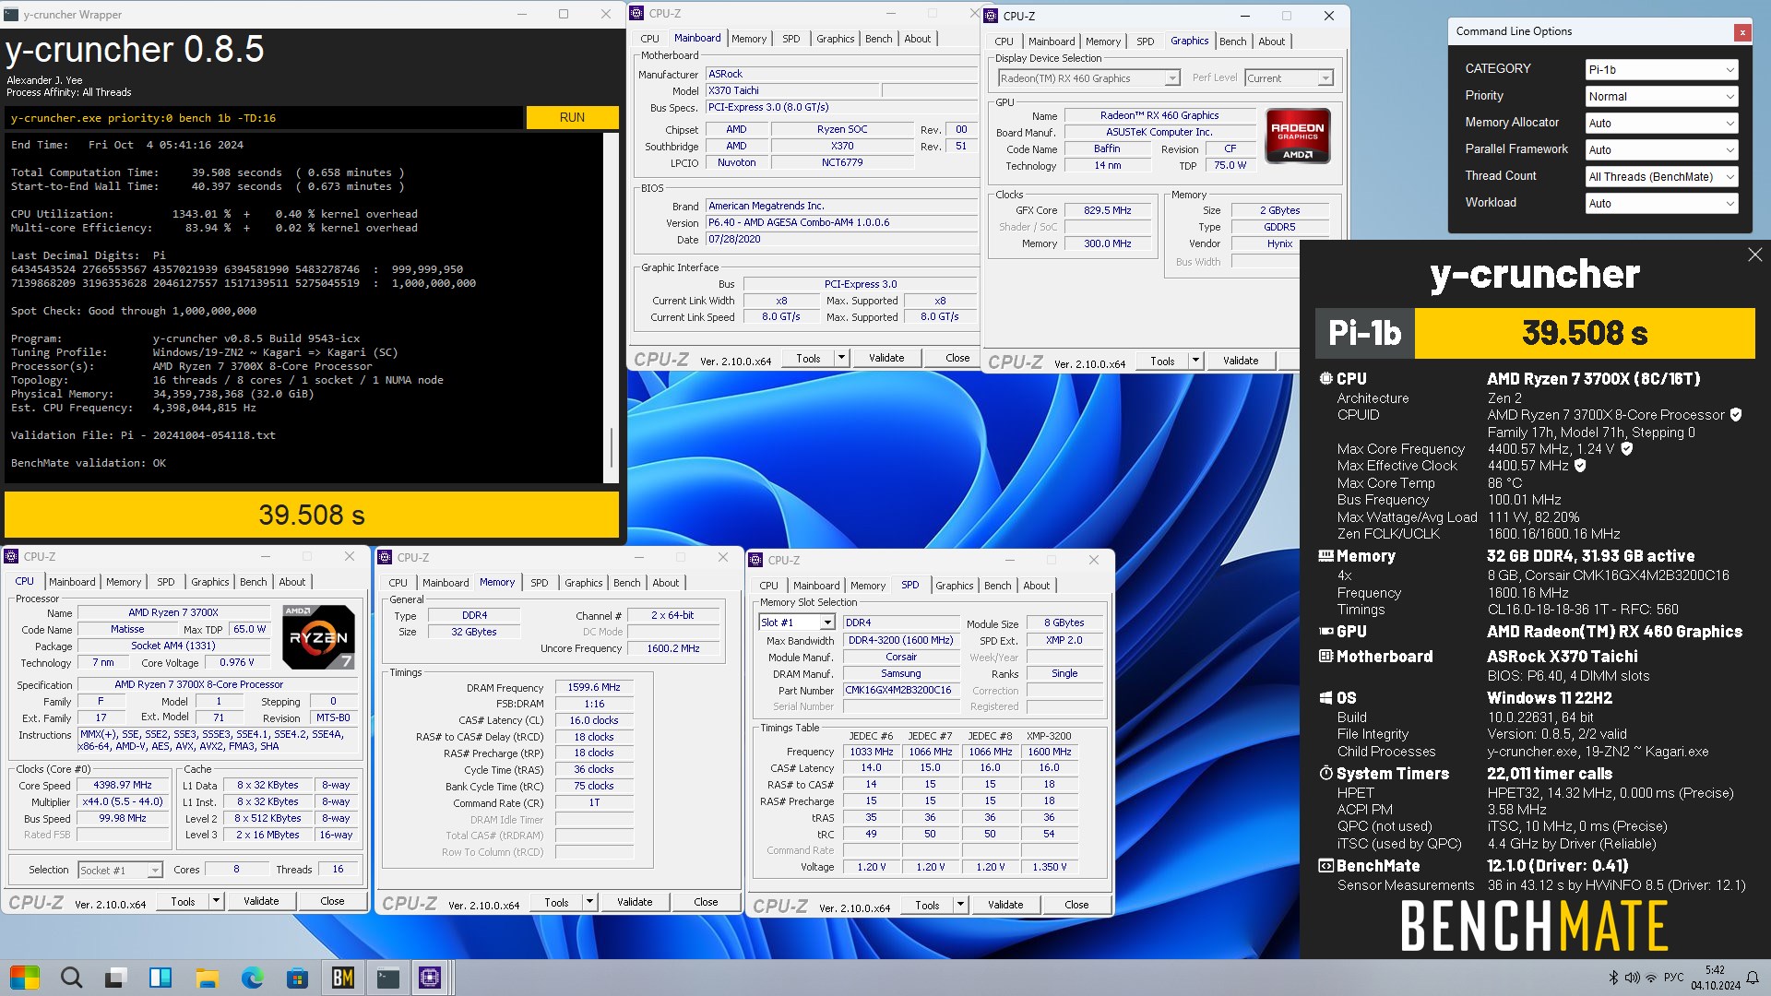Open the Workload dropdown
The width and height of the screenshot is (1771, 996).
[x=1661, y=204]
